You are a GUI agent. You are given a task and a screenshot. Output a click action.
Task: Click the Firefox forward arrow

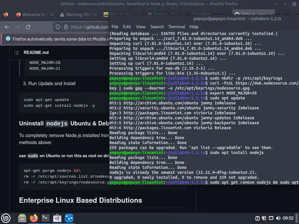point(18,27)
